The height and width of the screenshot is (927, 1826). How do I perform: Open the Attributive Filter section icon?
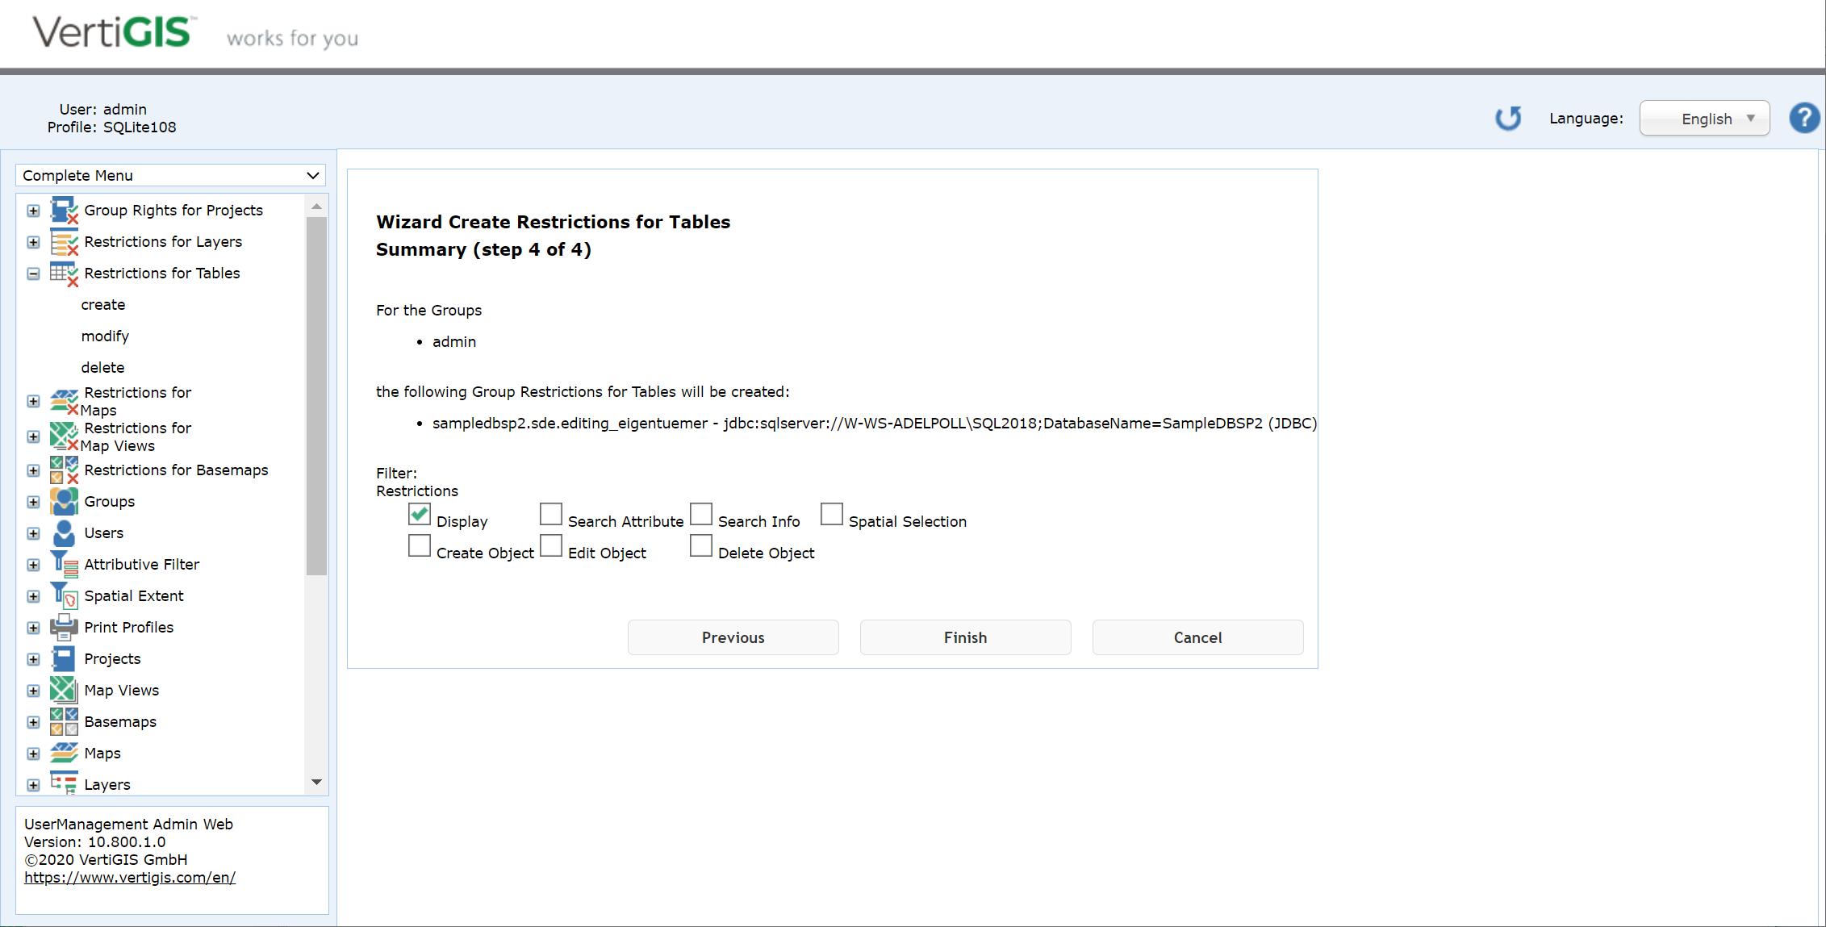64,563
